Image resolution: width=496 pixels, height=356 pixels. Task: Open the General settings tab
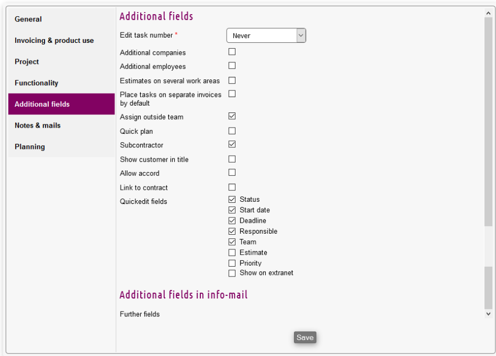[28, 19]
